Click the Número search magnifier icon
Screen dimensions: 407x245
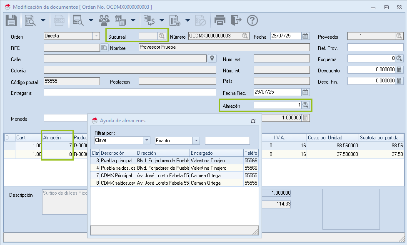pyautogui.click(x=245, y=36)
